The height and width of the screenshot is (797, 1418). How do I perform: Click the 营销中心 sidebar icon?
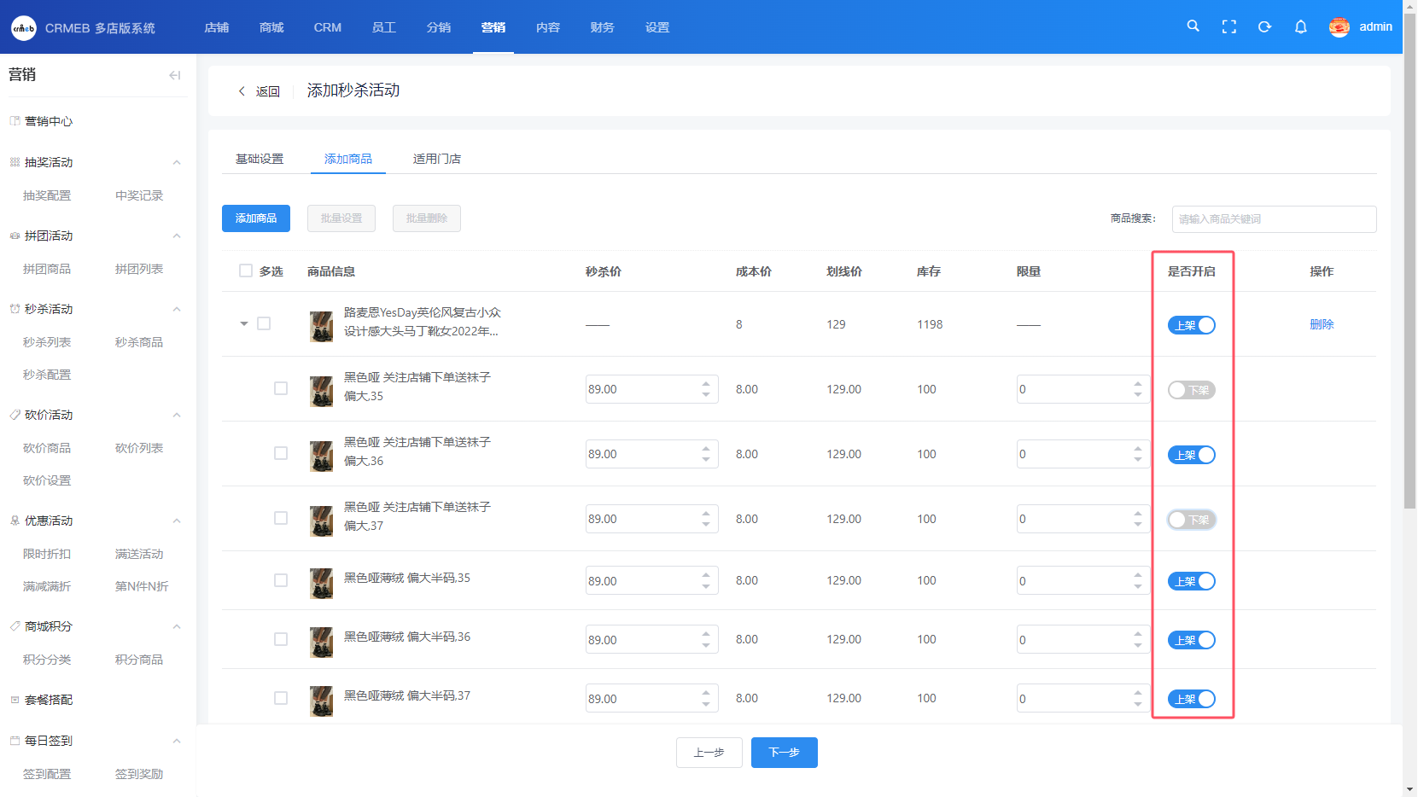[x=15, y=121]
